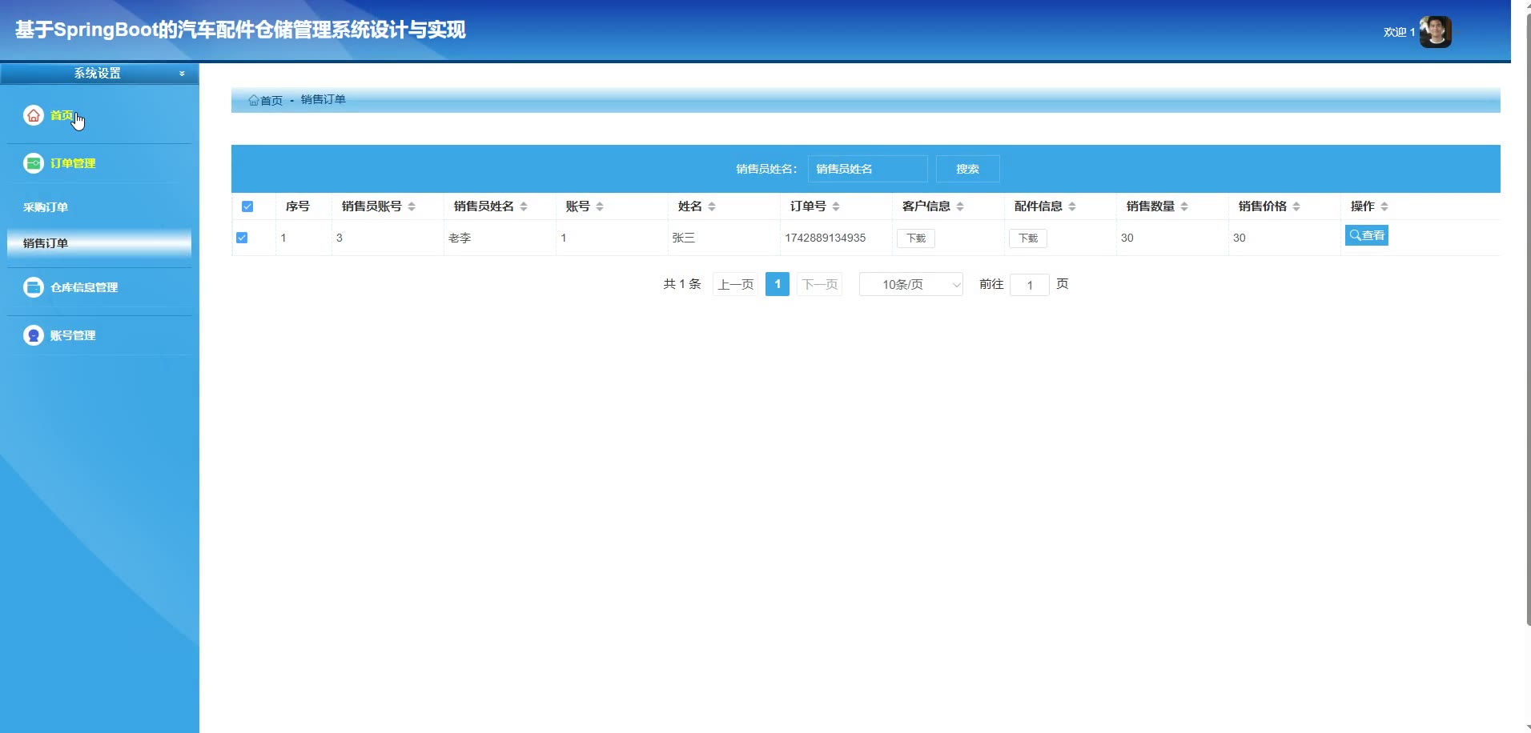The width and height of the screenshot is (1531, 733).
Task: Click the system title in the header
Action: coord(240,30)
